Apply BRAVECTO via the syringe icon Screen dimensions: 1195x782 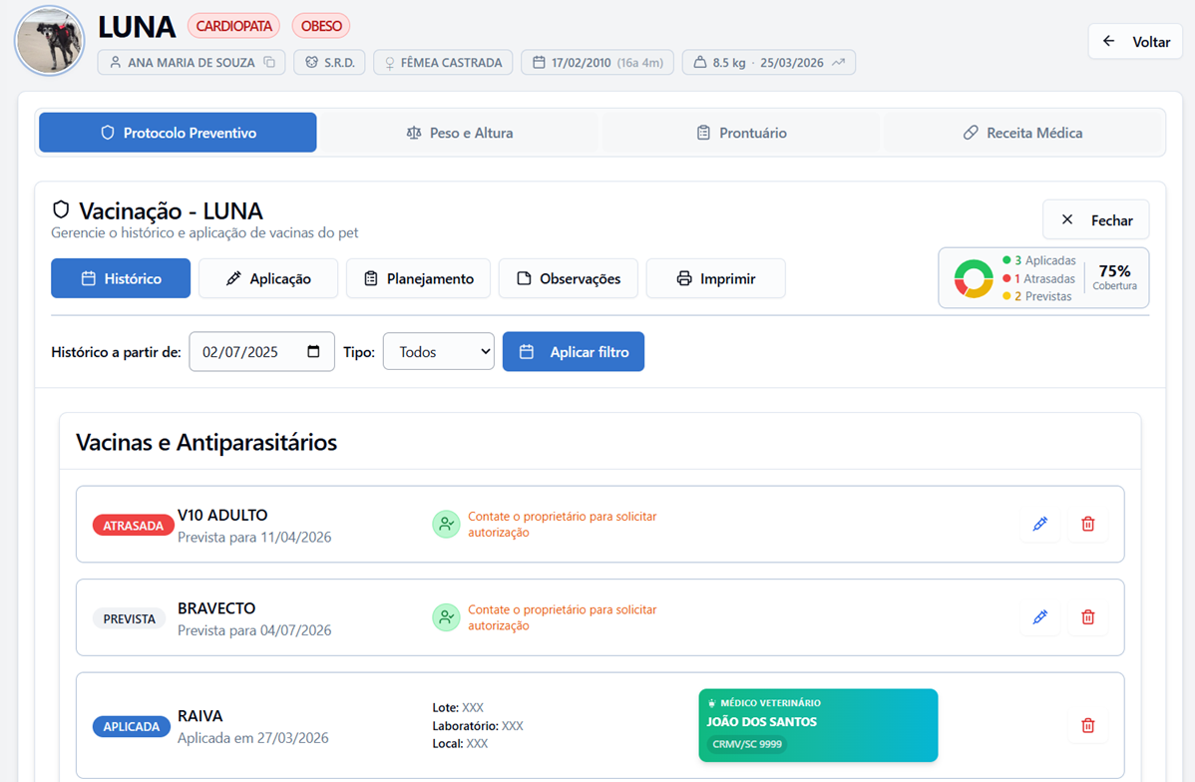pyautogui.click(x=1040, y=616)
